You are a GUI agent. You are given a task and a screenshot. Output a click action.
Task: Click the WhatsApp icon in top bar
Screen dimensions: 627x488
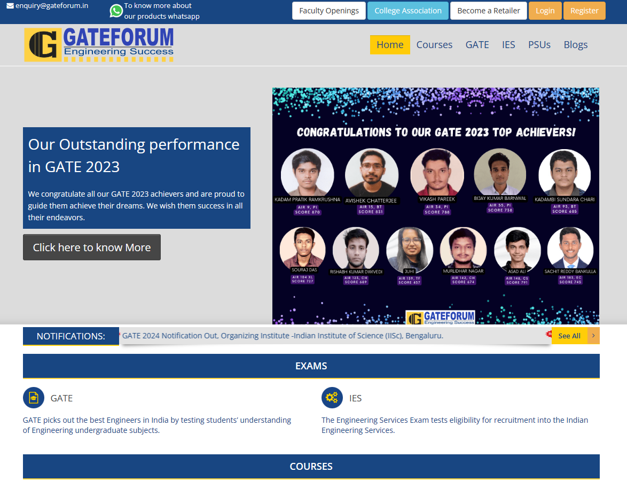pyautogui.click(x=116, y=11)
